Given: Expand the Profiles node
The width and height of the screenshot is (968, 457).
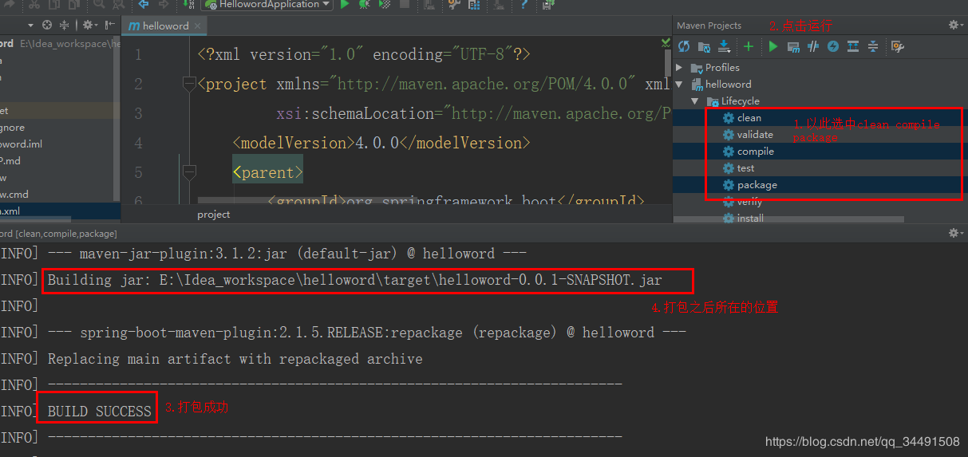Looking at the screenshot, I should coord(680,68).
